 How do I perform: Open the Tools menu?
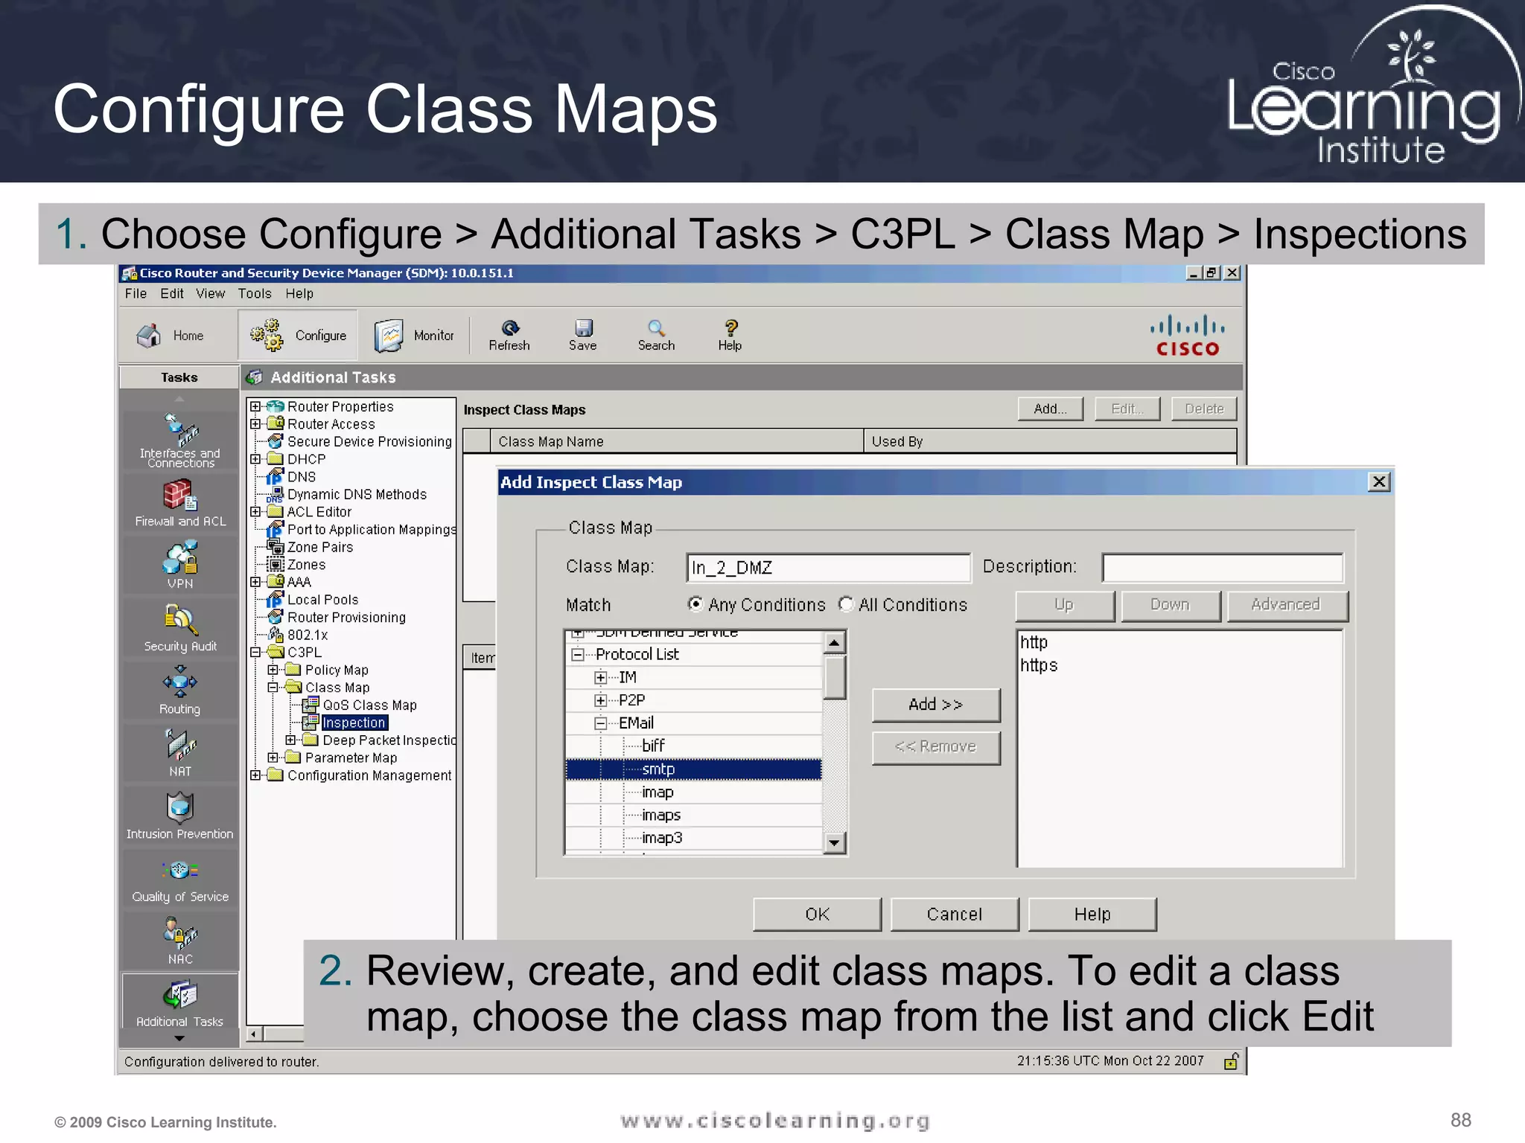[x=255, y=294]
